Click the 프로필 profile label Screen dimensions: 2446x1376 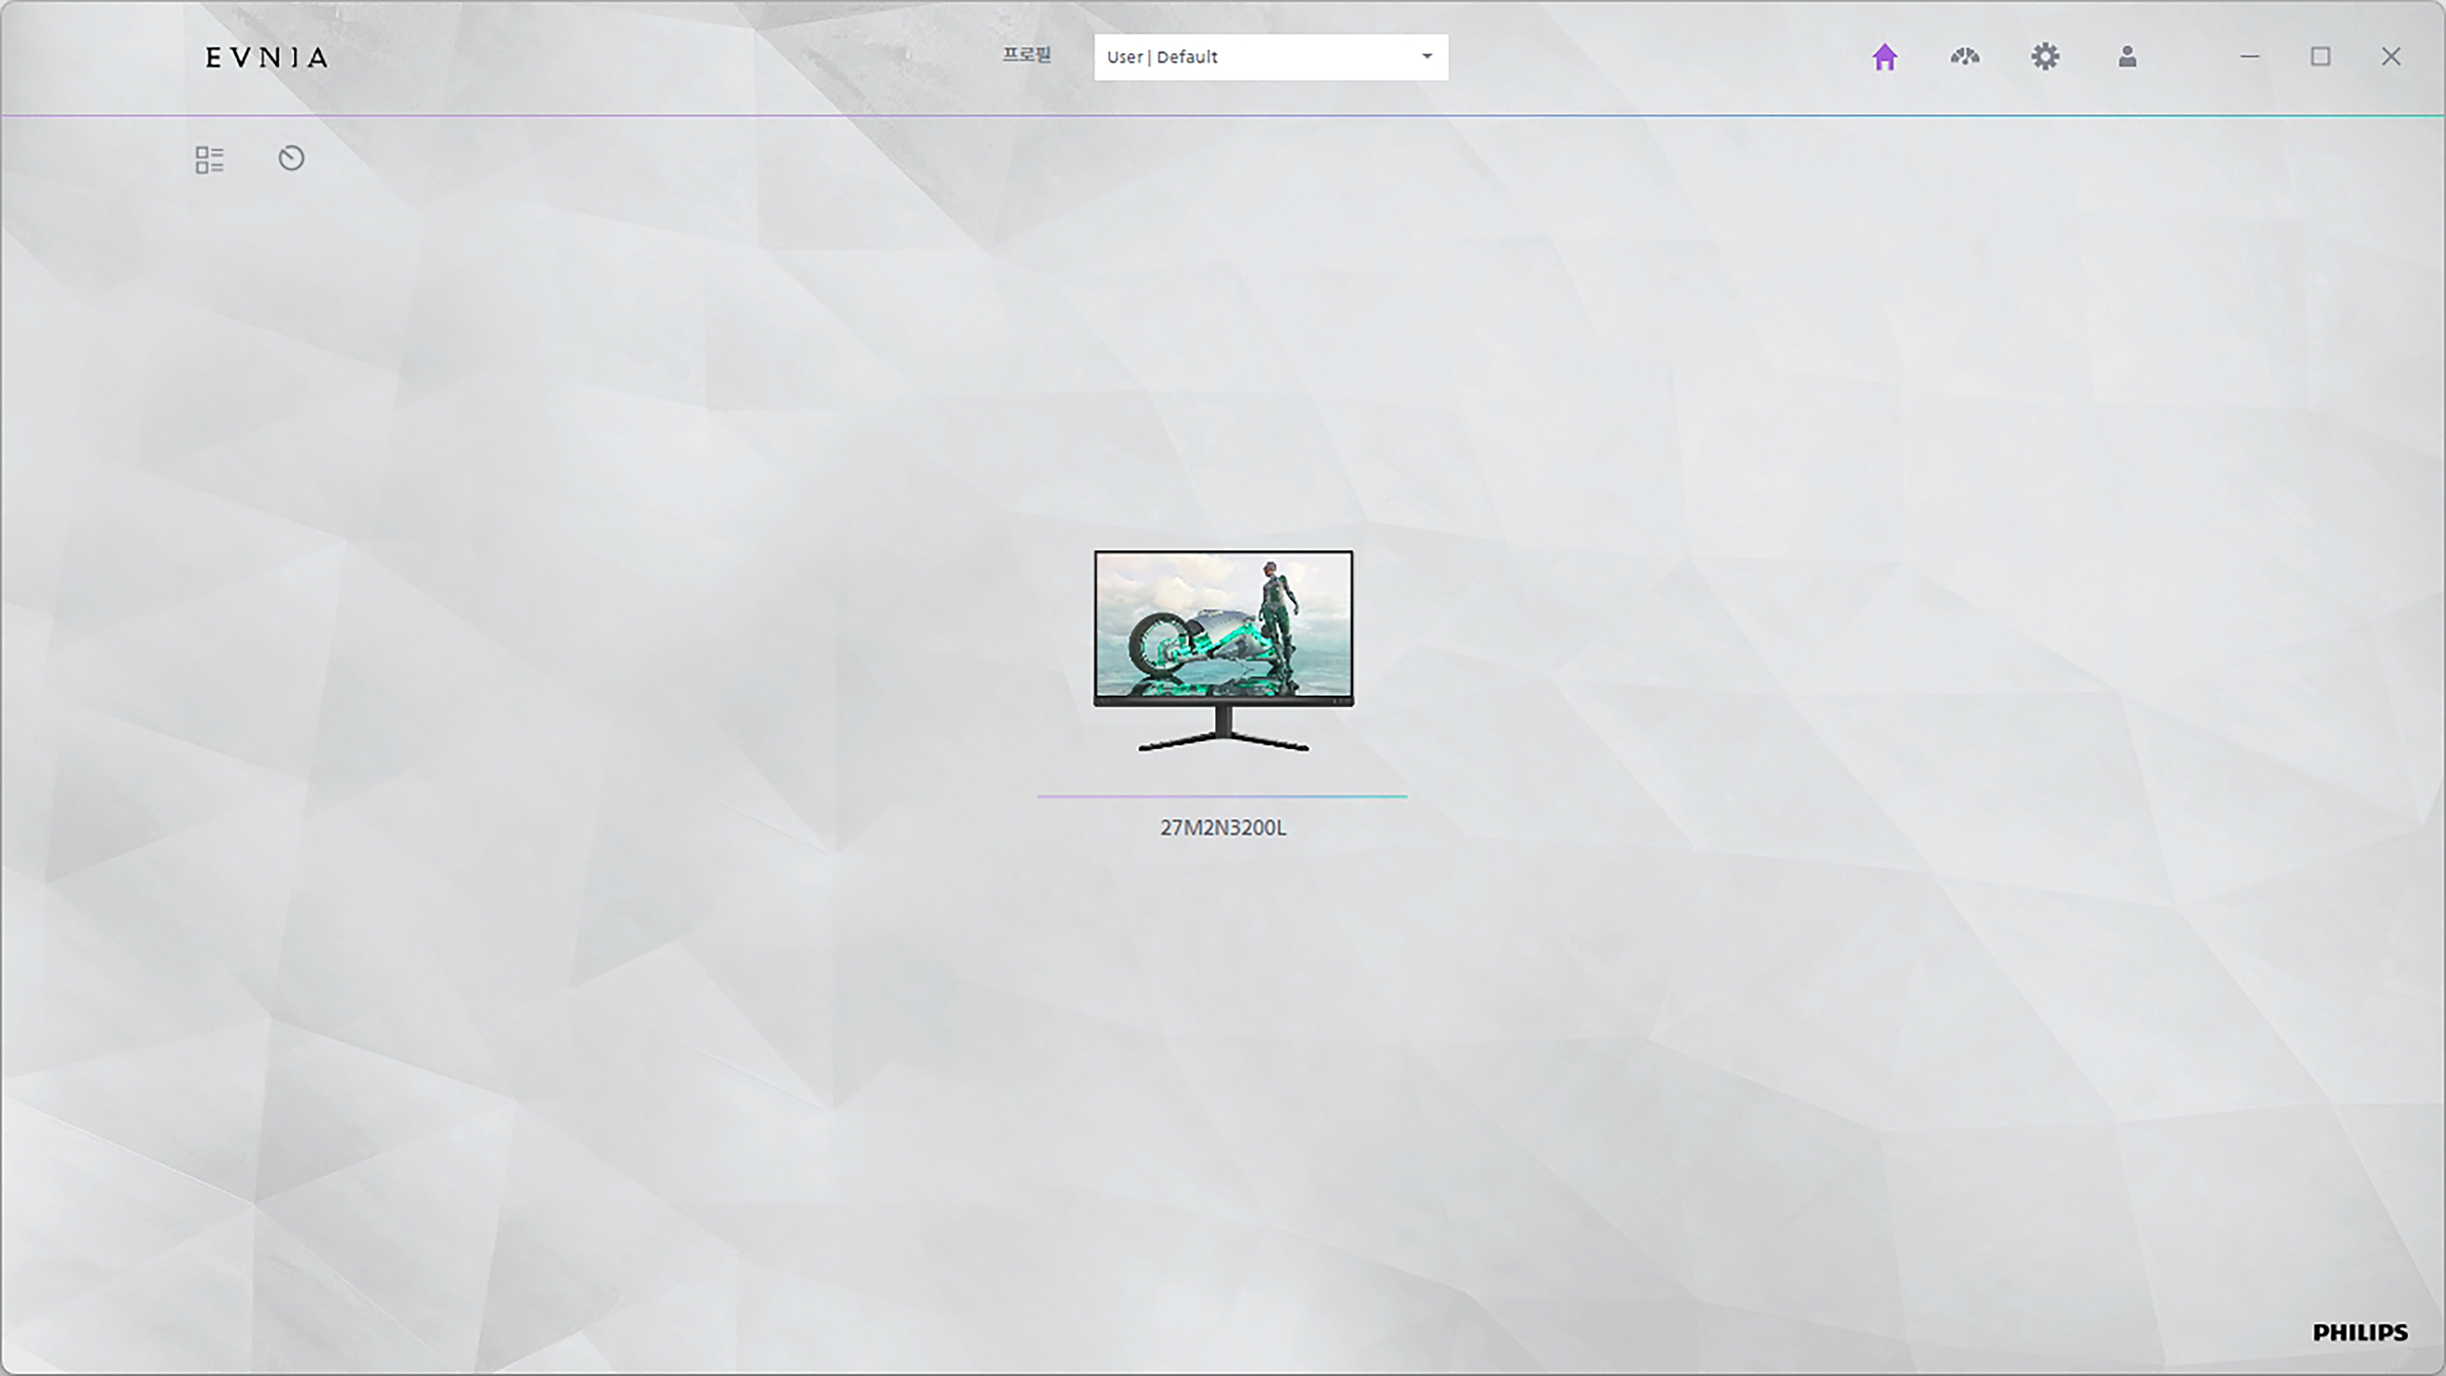pos(1027,55)
